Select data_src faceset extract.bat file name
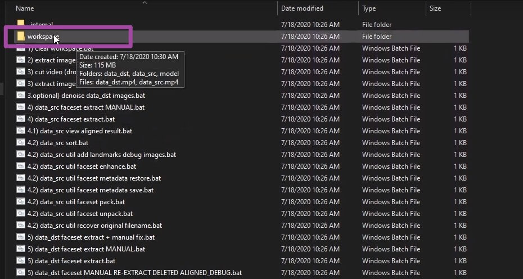This screenshot has width=523, height=279. (75, 119)
